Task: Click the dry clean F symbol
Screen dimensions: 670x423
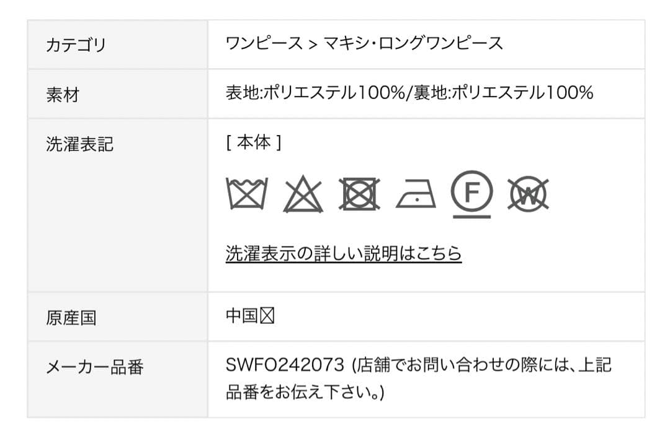Action: (x=472, y=193)
